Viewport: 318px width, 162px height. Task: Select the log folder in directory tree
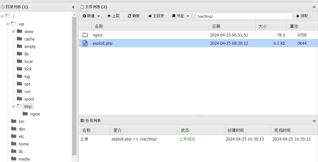click(27, 76)
